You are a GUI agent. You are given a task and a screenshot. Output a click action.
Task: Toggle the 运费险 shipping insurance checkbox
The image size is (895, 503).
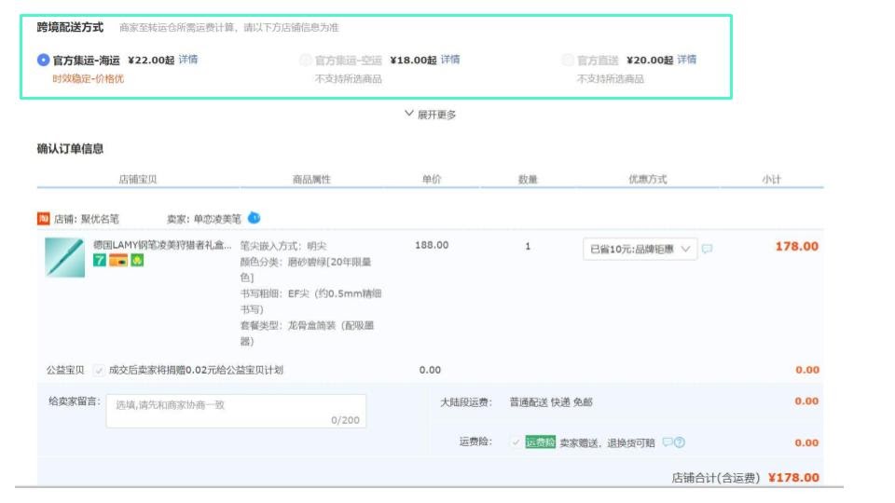tap(516, 442)
